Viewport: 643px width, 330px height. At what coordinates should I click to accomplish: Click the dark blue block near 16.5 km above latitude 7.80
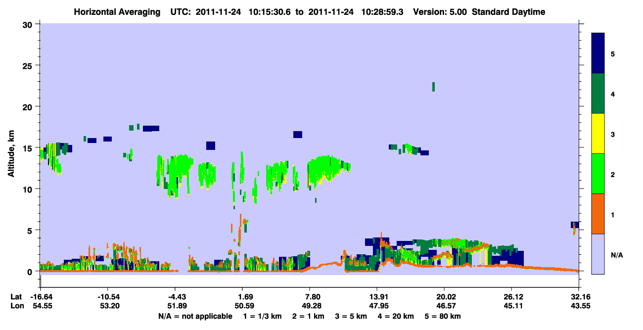297,135
